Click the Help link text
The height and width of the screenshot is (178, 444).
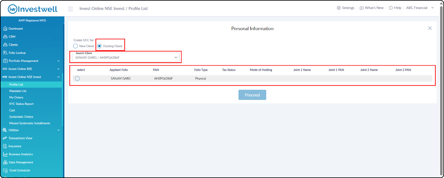[x=398, y=8]
